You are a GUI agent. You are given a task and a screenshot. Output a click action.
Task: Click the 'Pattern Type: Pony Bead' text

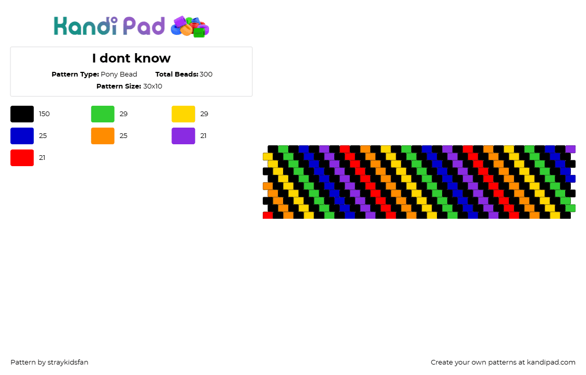pyautogui.click(x=94, y=74)
